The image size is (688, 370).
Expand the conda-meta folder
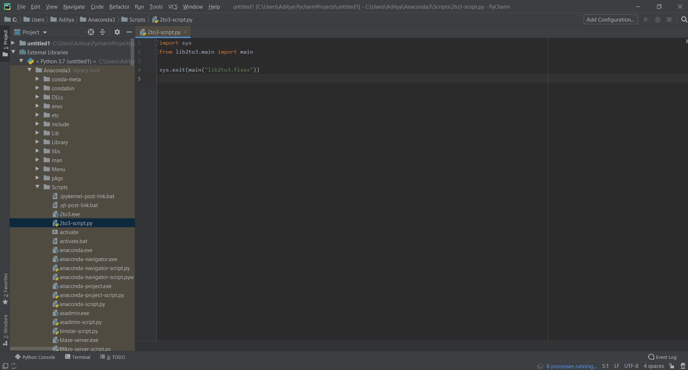coord(37,79)
